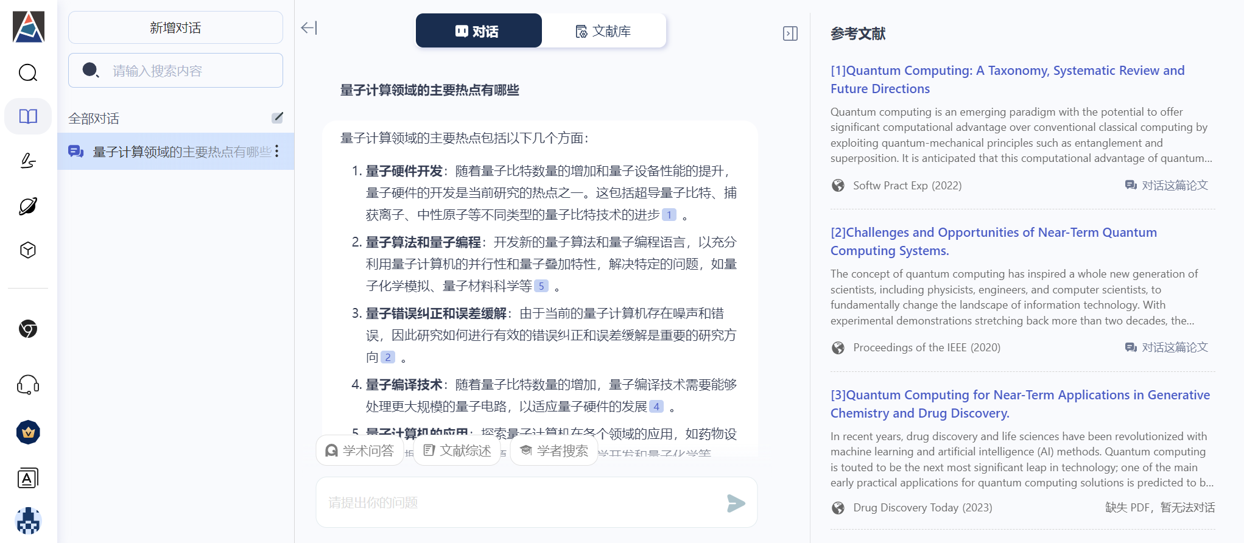
Task: Click the crown membership icon
Action: pos(28,432)
